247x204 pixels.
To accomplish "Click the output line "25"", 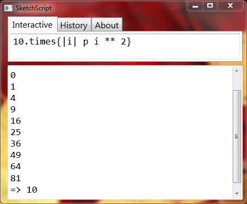I will click(16, 132).
